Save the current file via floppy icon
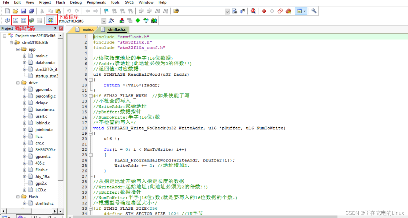The height and width of the screenshot is (218, 408). click(x=23, y=11)
